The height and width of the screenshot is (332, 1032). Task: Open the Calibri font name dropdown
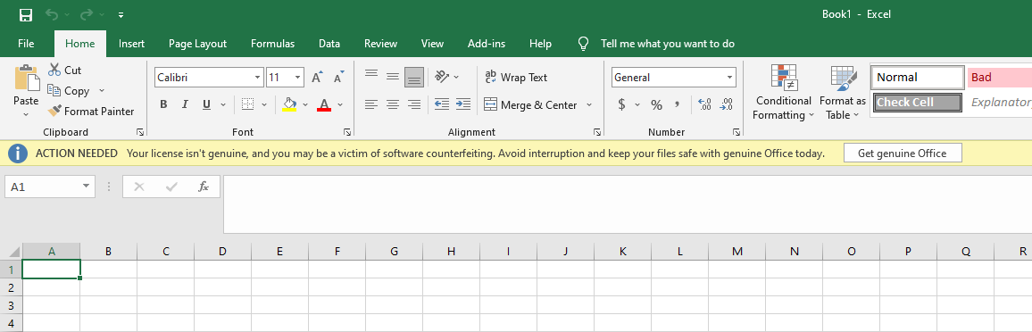click(257, 77)
